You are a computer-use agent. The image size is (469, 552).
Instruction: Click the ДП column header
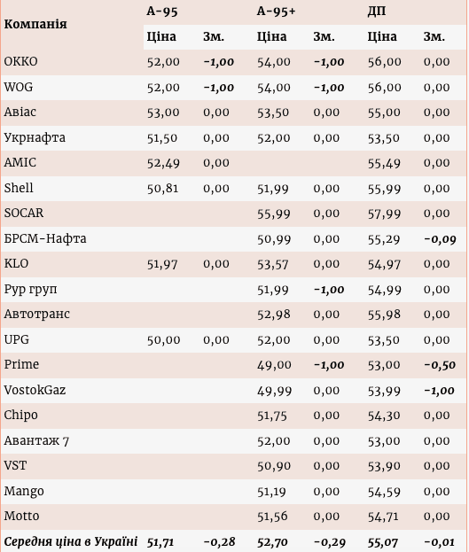[x=376, y=12]
